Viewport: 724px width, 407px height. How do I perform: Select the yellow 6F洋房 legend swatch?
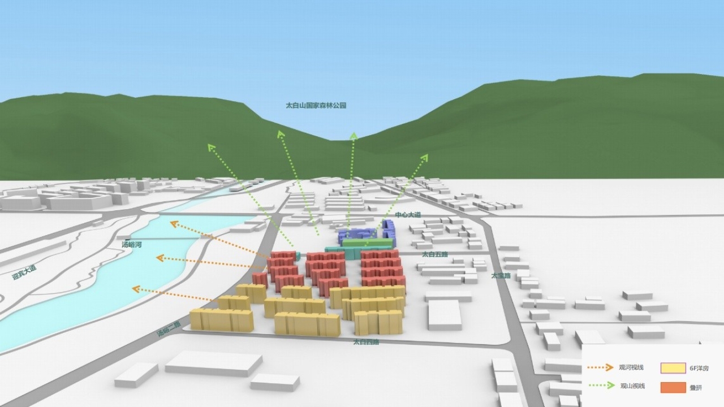coord(673,368)
